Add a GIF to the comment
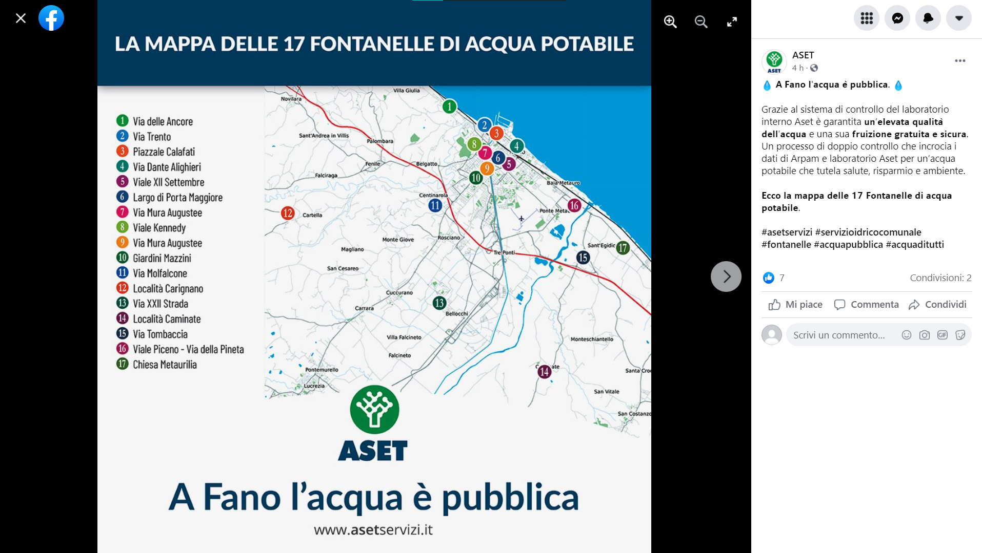Image resolution: width=982 pixels, height=553 pixels. tap(943, 335)
